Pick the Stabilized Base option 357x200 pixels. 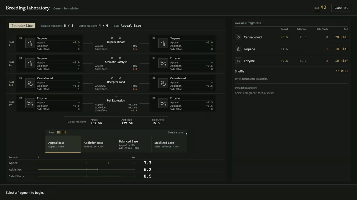click(x=169, y=144)
